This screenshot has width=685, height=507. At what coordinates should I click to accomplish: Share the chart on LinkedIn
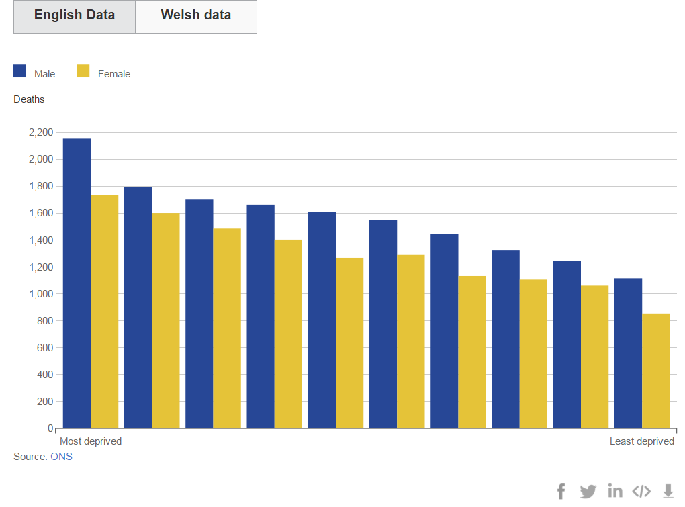[615, 491]
